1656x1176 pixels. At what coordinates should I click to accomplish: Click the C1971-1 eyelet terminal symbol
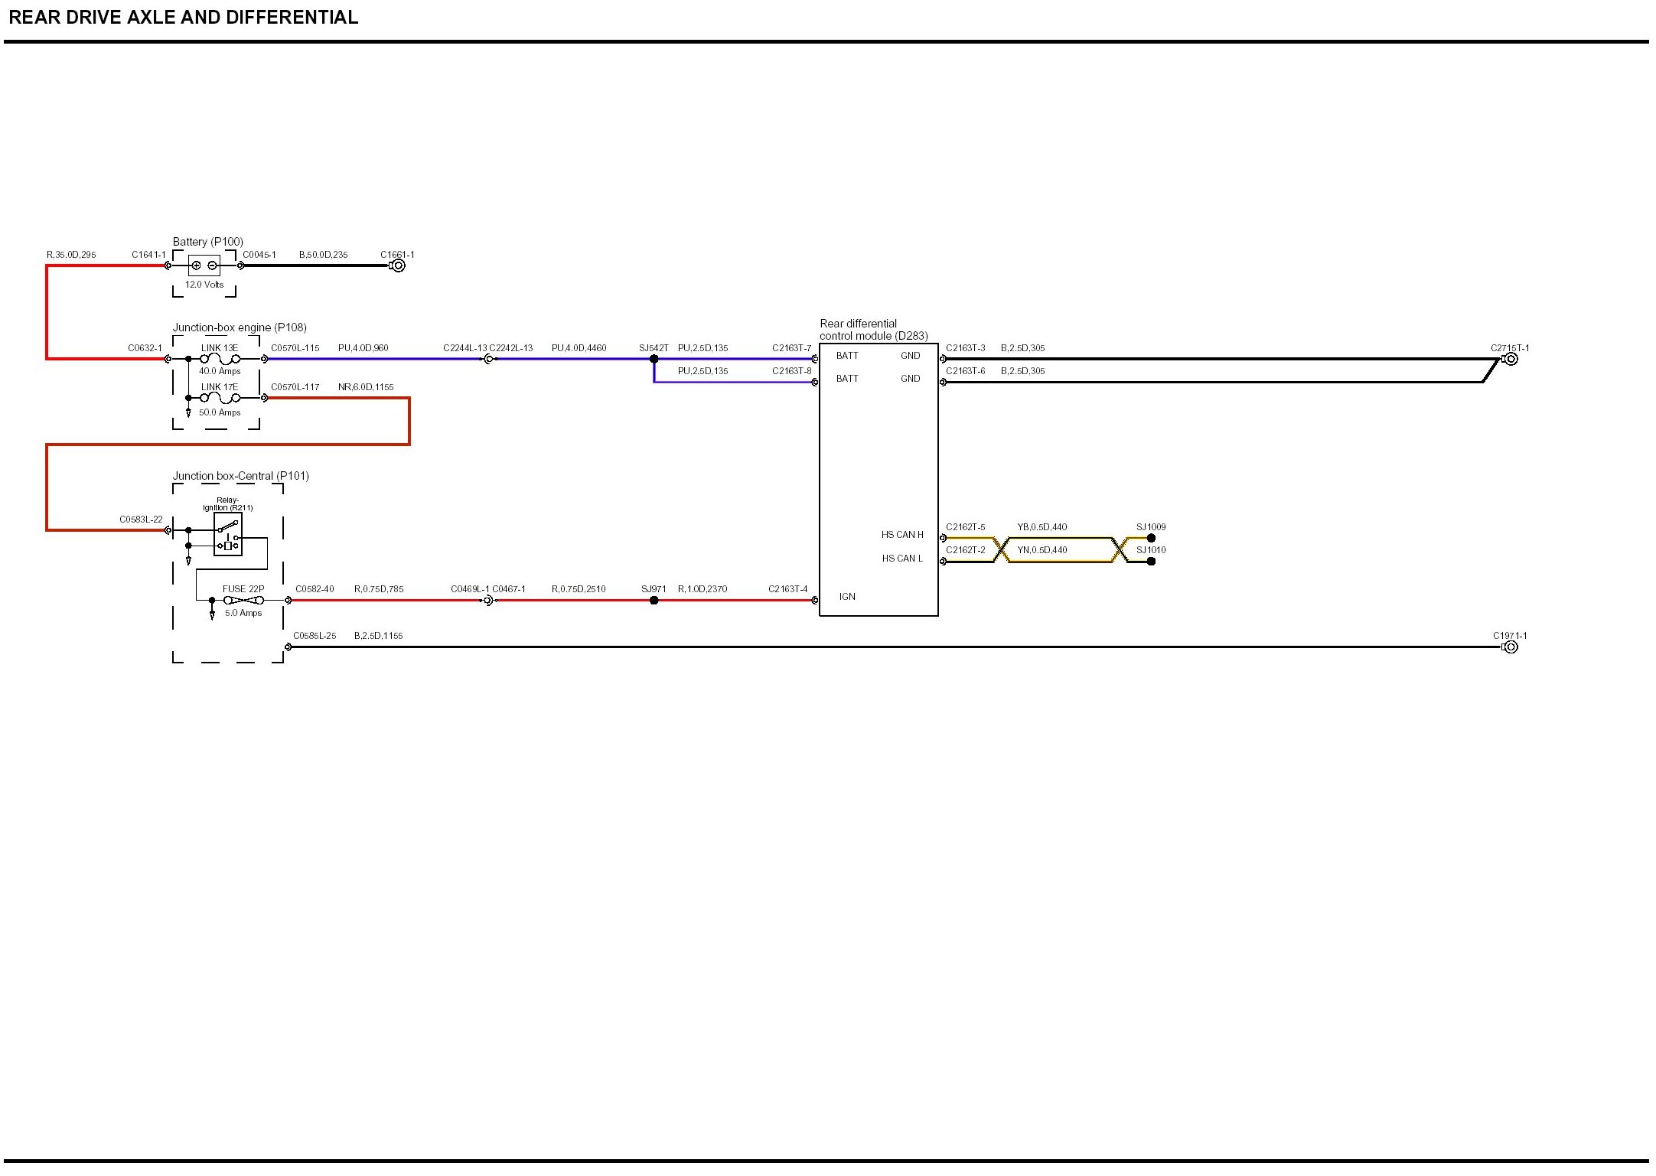pos(1511,647)
